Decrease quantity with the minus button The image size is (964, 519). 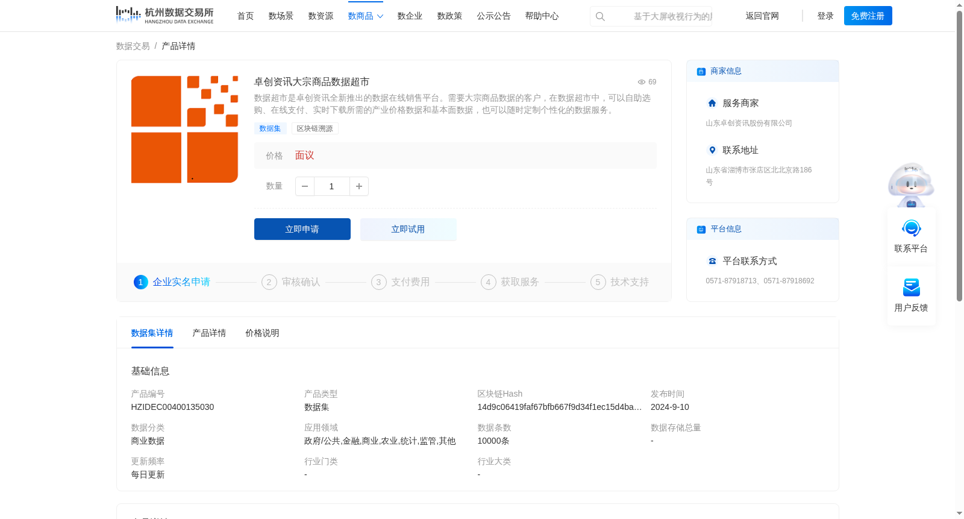pyautogui.click(x=305, y=186)
